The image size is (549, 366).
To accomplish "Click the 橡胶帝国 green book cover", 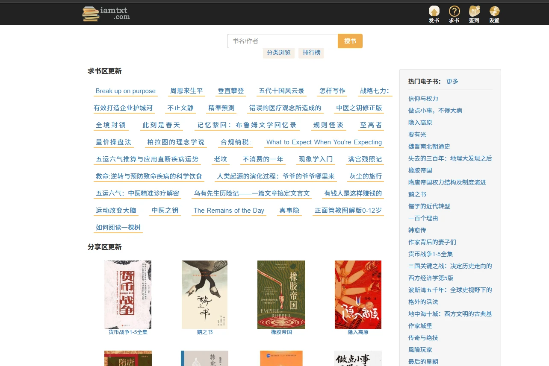I will 281,294.
